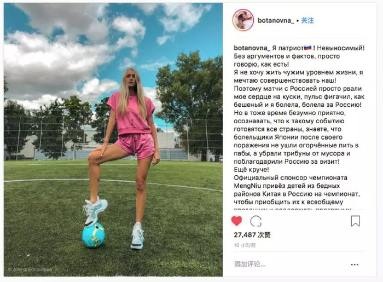Click the truncated last caption line
The image size is (383, 282).
point(292,209)
